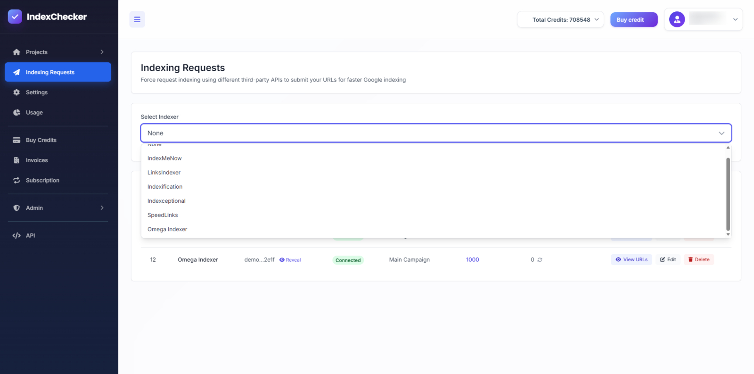Delete the Omega Indexer row

point(699,260)
